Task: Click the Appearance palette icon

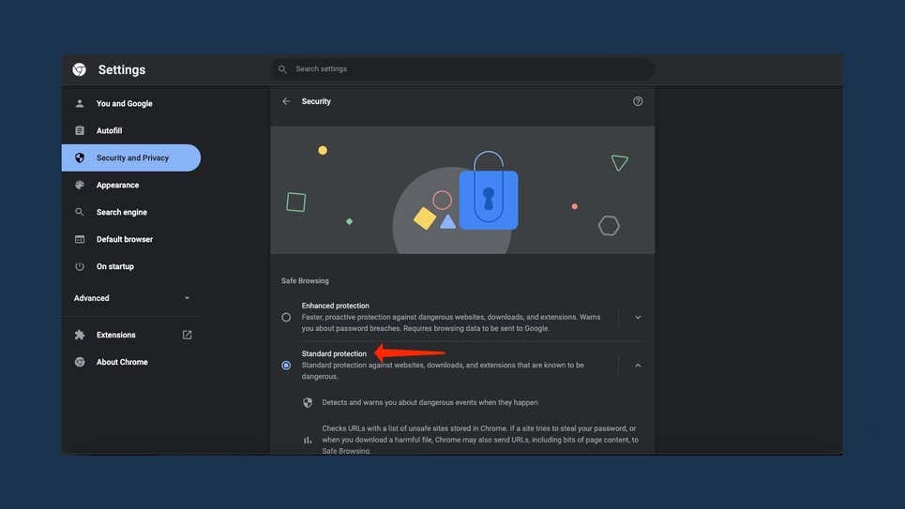Action: (80, 185)
